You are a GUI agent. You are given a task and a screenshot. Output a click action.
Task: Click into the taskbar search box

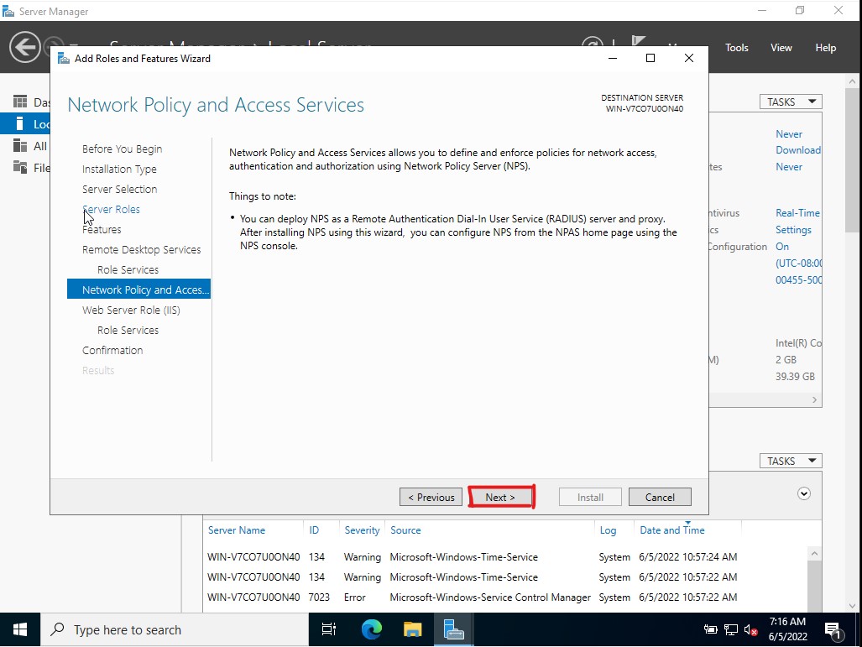175,629
